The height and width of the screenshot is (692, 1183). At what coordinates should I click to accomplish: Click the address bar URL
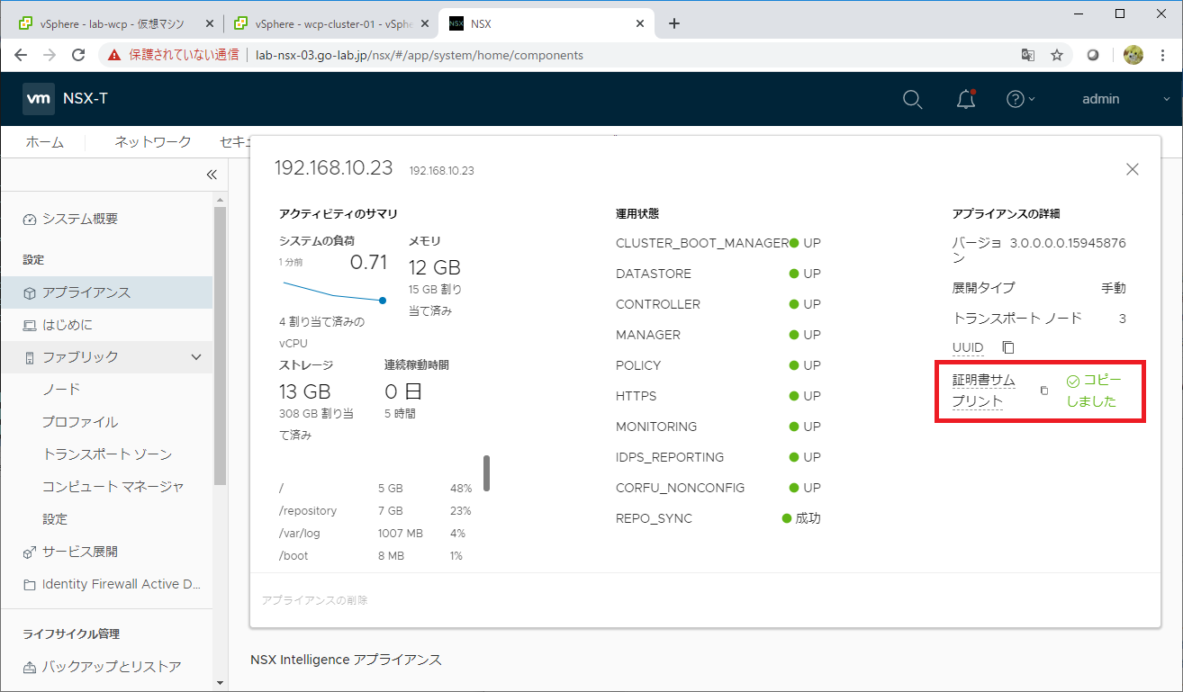420,55
